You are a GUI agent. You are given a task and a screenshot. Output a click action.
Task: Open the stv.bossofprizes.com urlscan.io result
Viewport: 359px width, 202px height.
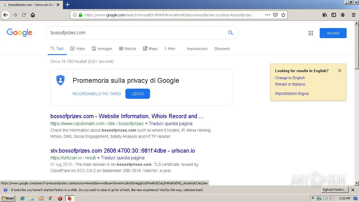pyautogui.click(x=123, y=151)
